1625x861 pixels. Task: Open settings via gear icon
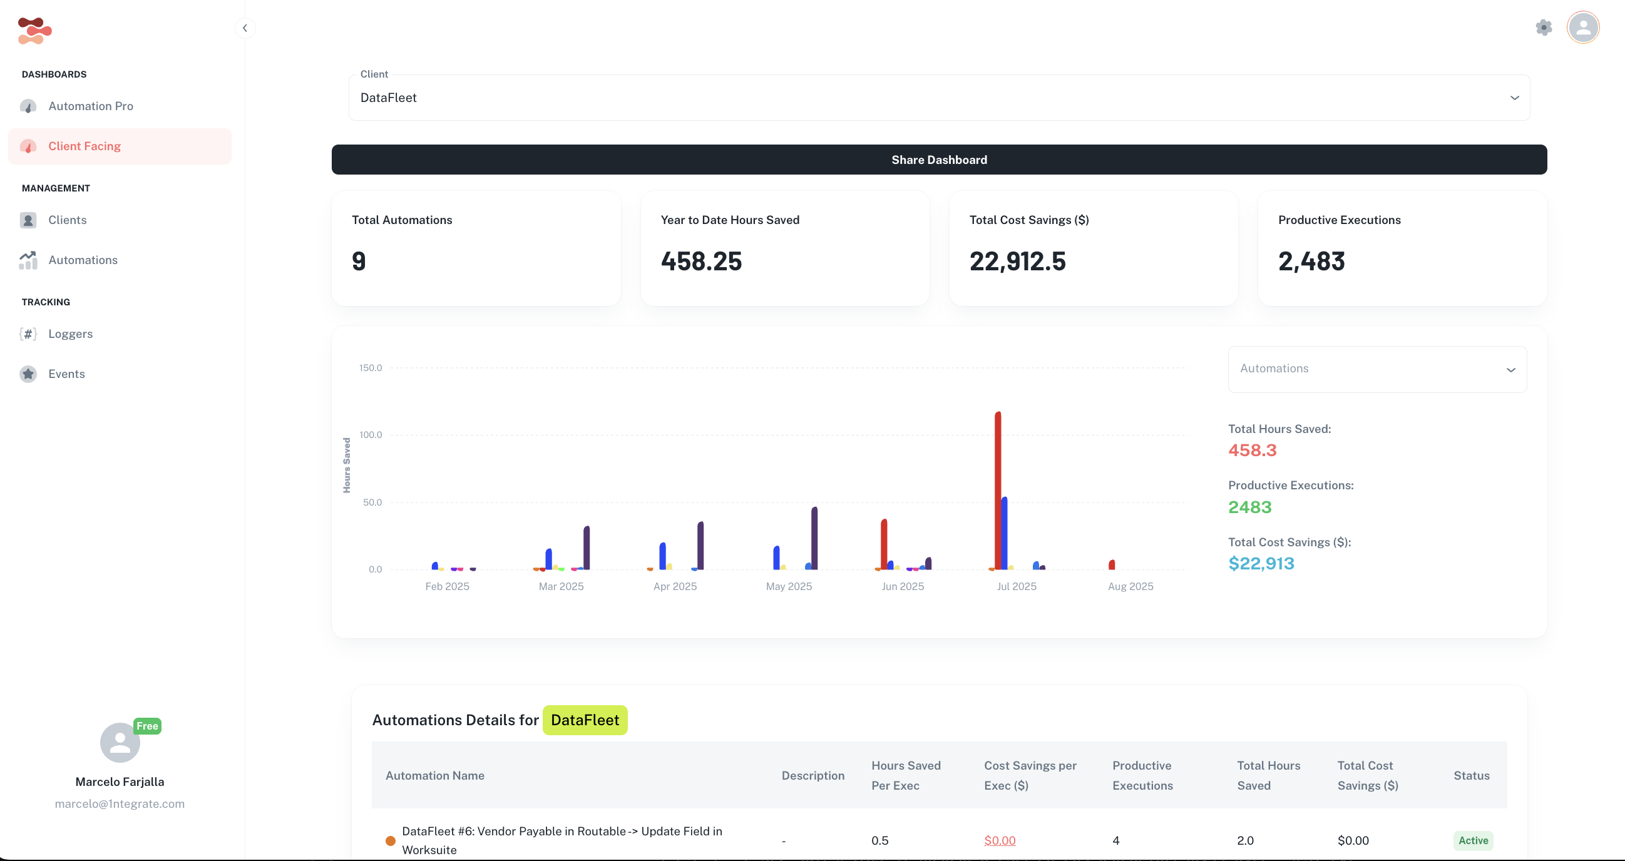point(1544,28)
